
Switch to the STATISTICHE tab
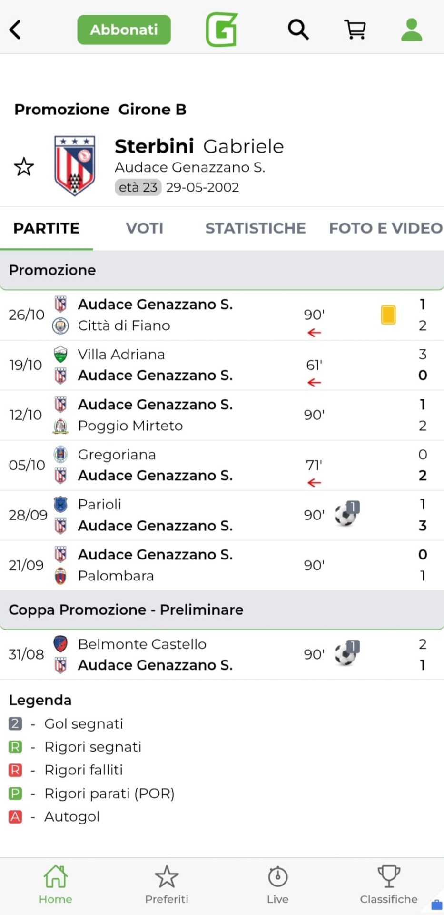[x=256, y=228]
